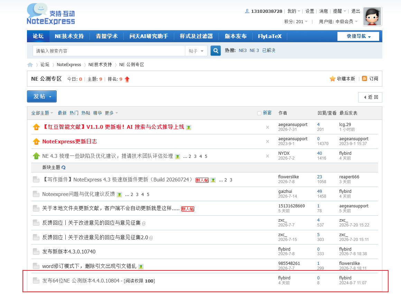This screenshot has height=295, width=401.
Task: Click the red rank-up arrow icon
Action: (x=127, y=79)
